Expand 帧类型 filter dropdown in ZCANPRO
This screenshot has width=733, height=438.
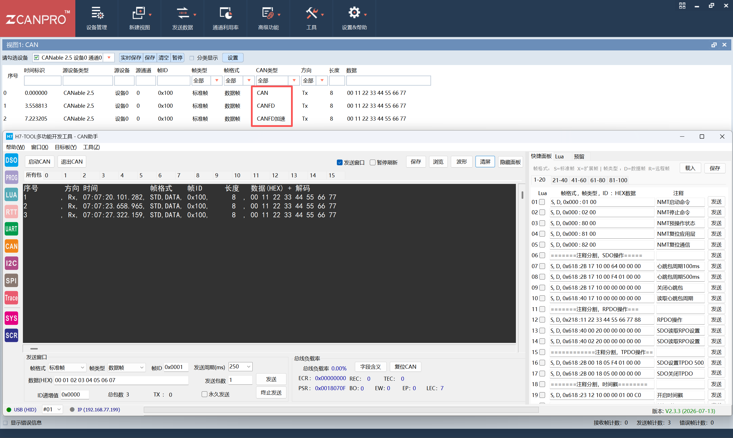(217, 80)
